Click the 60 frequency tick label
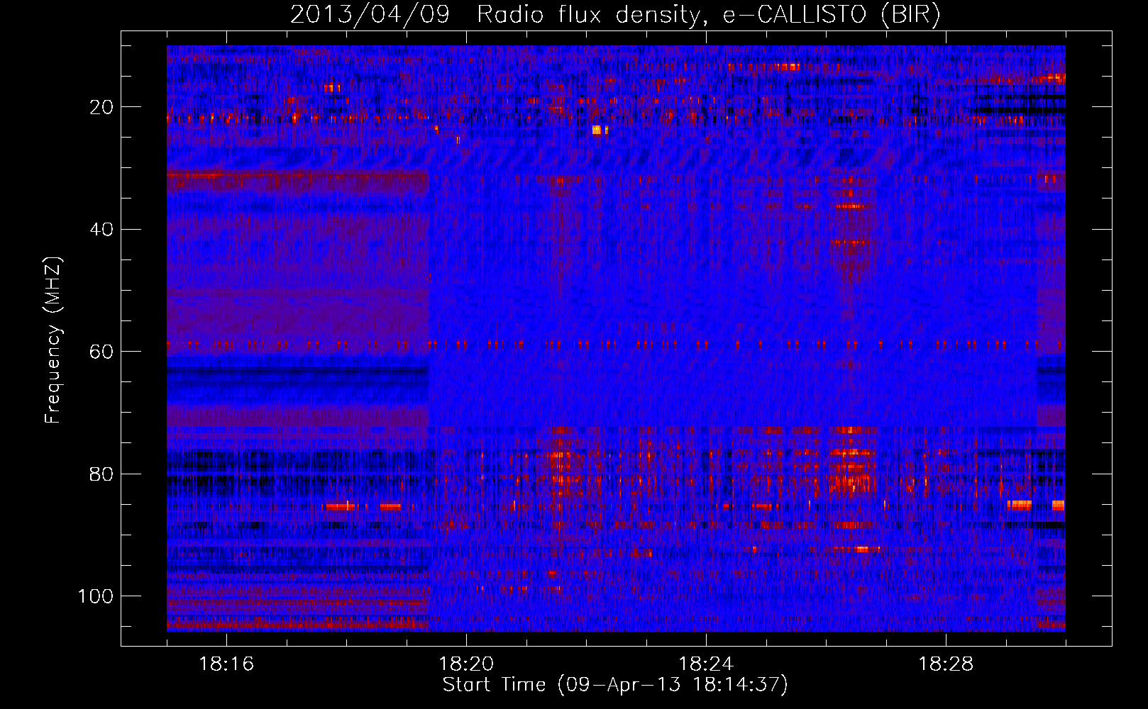The width and height of the screenshot is (1148, 709). pyautogui.click(x=102, y=352)
